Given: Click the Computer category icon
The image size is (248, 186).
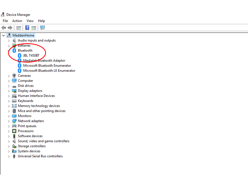Looking at the screenshot, I should (14, 81).
